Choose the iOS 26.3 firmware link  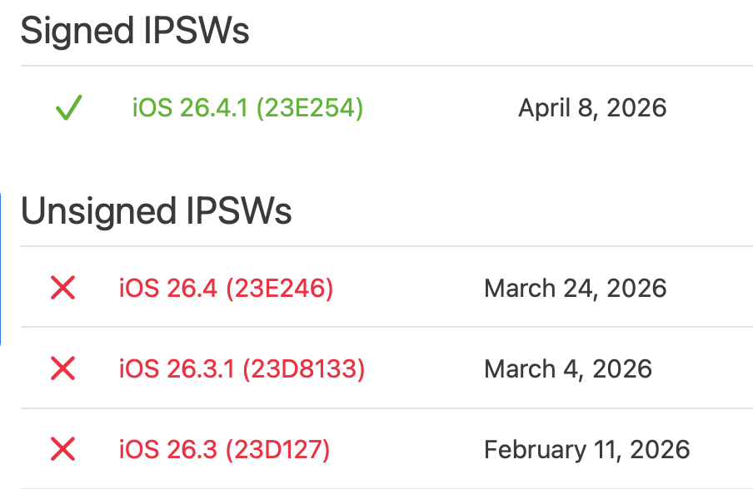coord(224,450)
